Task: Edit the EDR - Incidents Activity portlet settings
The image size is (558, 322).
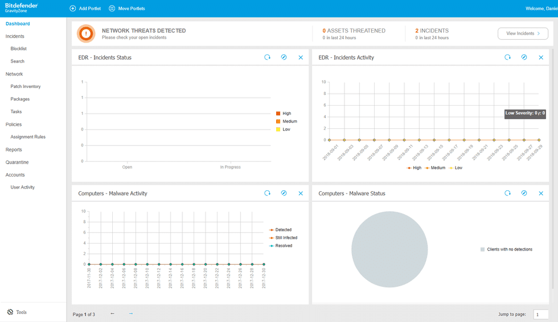Action: tap(524, 57)
